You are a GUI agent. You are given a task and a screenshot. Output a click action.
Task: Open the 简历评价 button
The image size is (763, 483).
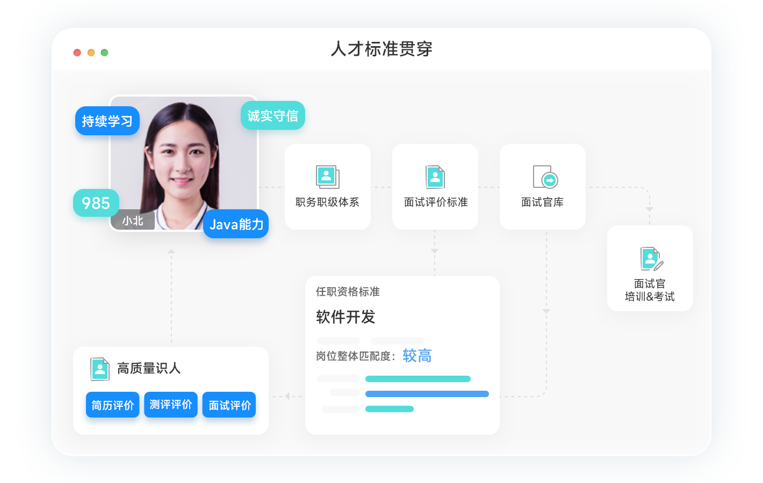[112, 405]
